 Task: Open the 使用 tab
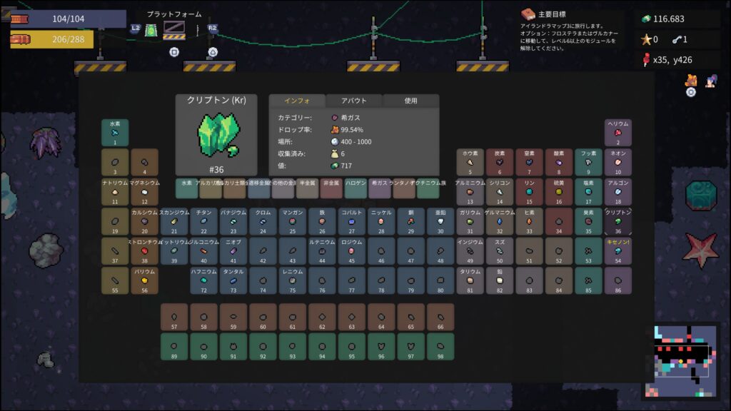(x=410, y=101)
